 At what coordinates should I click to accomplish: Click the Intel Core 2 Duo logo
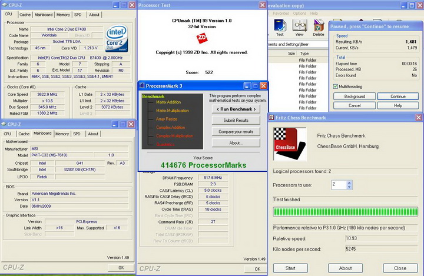point(117,38)
